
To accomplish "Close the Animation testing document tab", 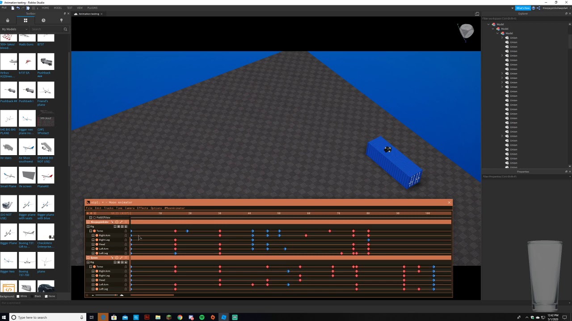I will point(101,14).
